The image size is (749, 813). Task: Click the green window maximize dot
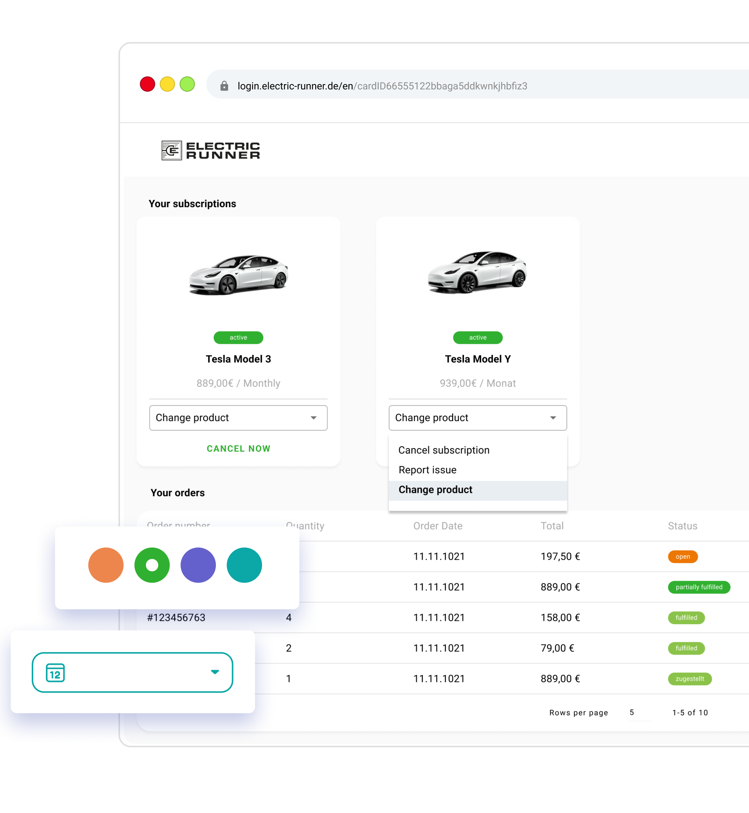pos(187,84)
